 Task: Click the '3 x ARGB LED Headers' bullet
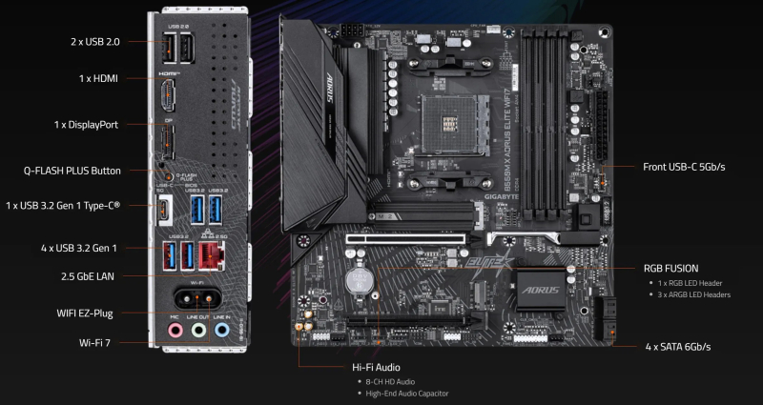pyautogui.click(x=694, y=294)
